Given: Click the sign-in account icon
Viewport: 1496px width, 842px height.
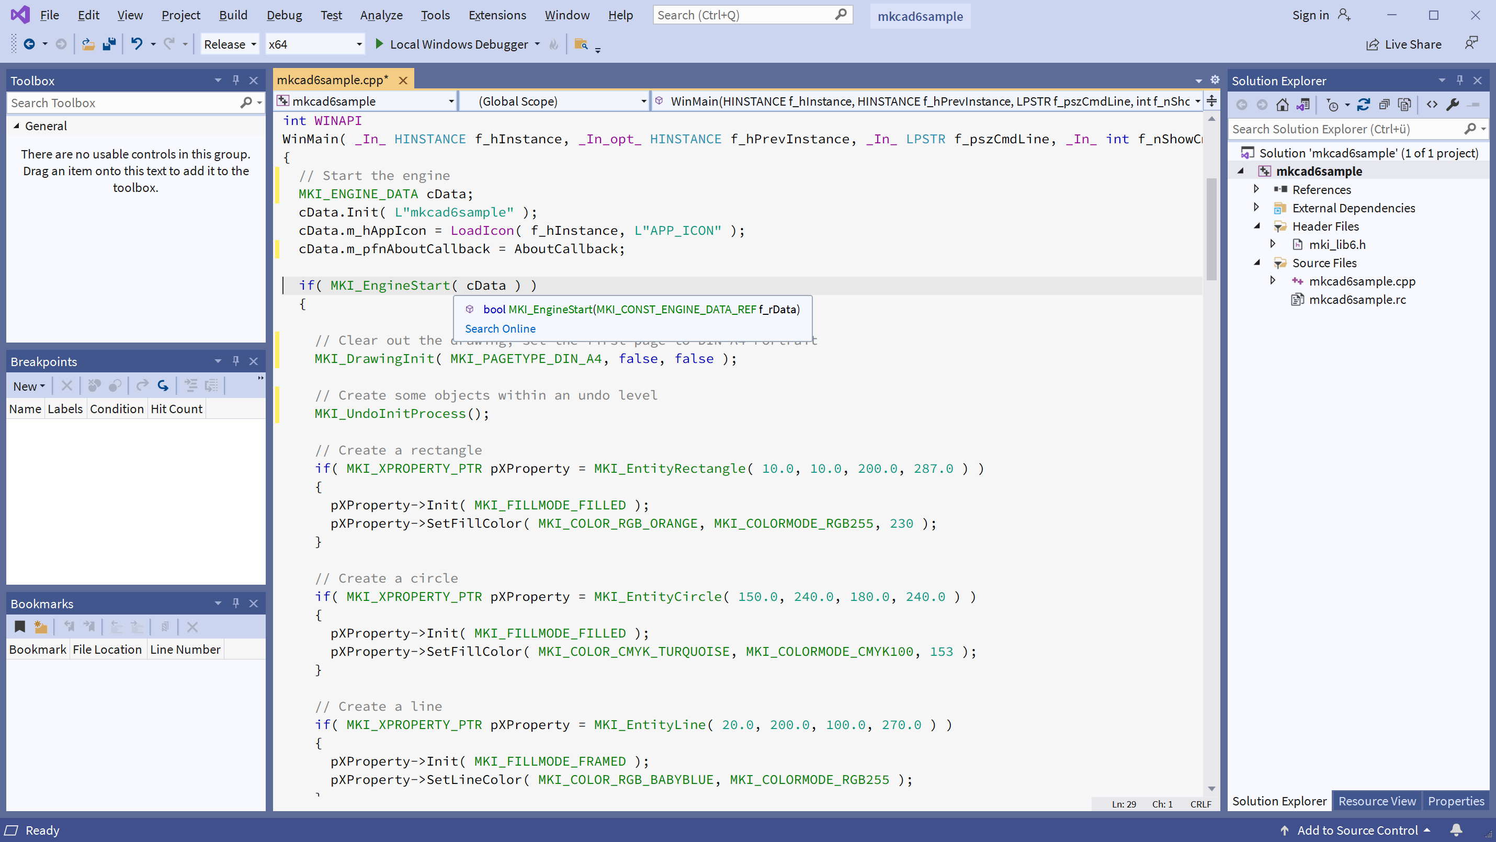Looking at the screenshot, I should (1344, 15).
